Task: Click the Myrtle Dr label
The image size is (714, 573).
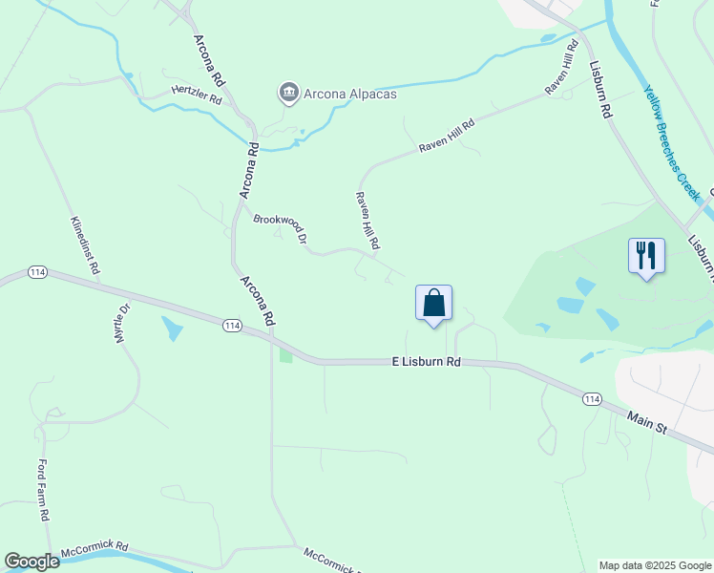Action: click(121, 324)
